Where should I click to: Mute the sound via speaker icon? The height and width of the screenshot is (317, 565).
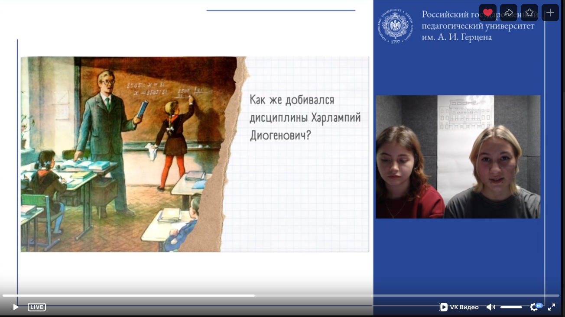(x=490, y=307)
